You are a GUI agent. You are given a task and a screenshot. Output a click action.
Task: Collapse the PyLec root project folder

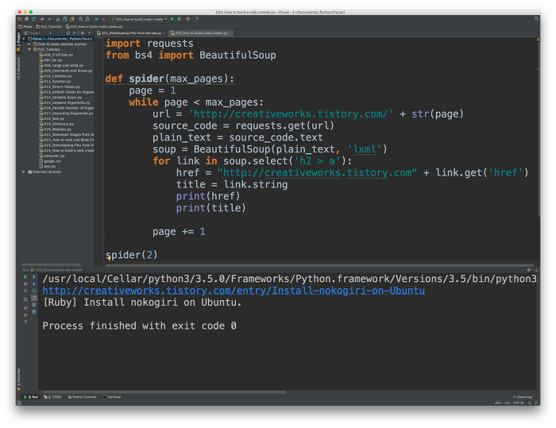24,39
